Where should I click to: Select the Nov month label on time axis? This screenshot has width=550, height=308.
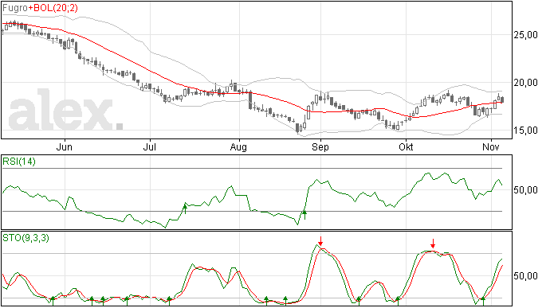tap(491, 146)
